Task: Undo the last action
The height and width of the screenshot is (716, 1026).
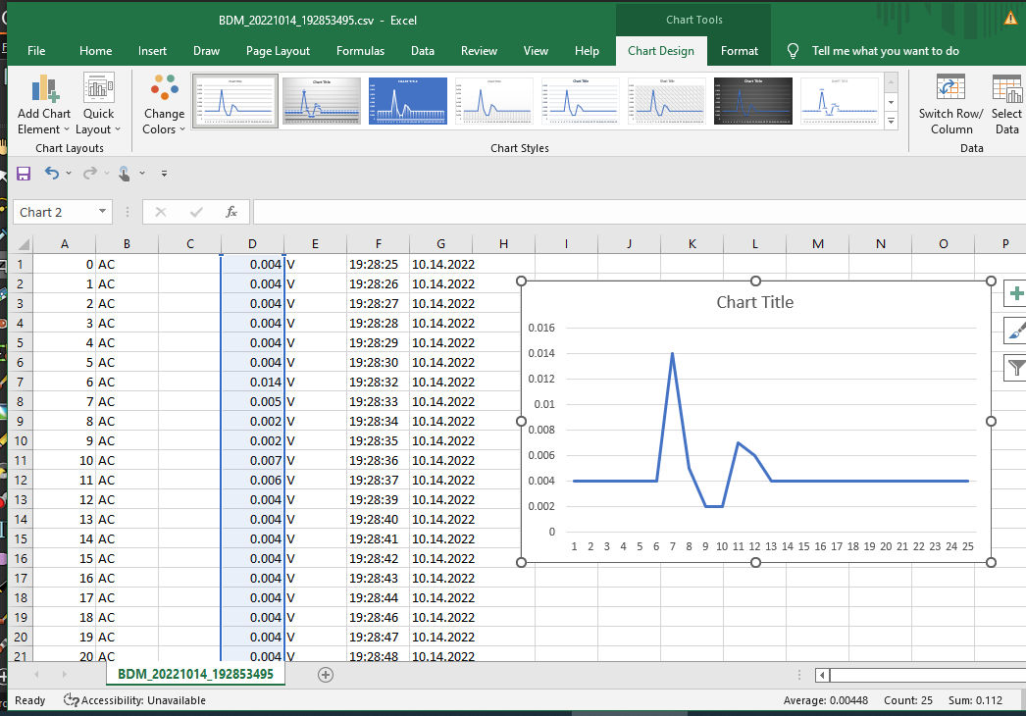Action: 52,174
